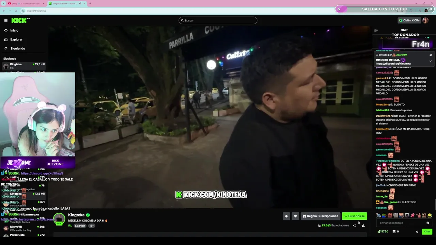The image size is (436, 245).
Task: Click the Obtén KICKs button
Action: 409,20
